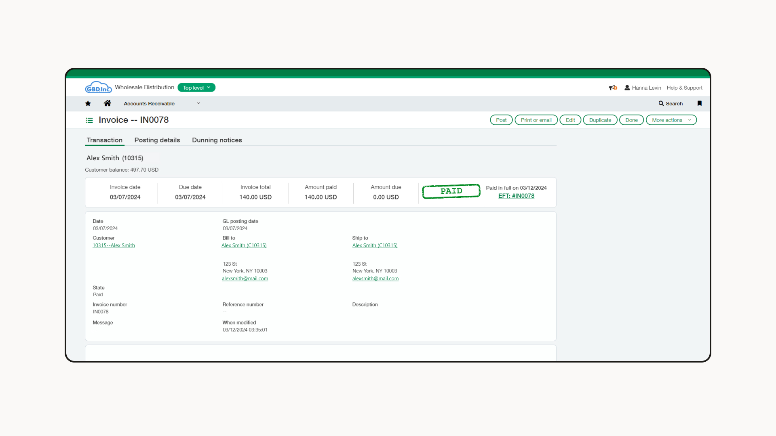This screenshot has width=776, height=436.
Task: Open the 10315--Alex Smith customer link
Action: click(x=114, y=245)
